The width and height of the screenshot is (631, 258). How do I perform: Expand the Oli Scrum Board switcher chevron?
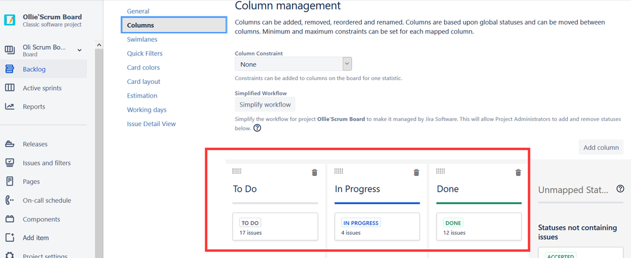[80, 50]
